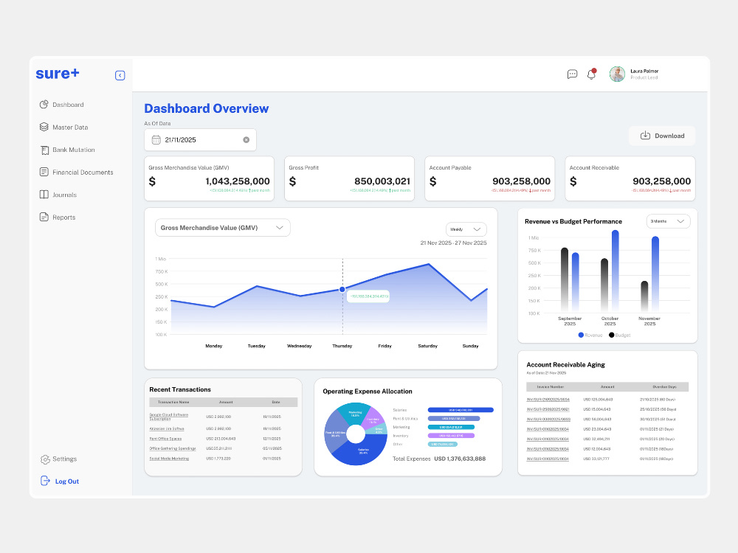Open the invoice with amount USD 125,004,643
Viewport: 738px width, 553px height.
pos(548,399)
